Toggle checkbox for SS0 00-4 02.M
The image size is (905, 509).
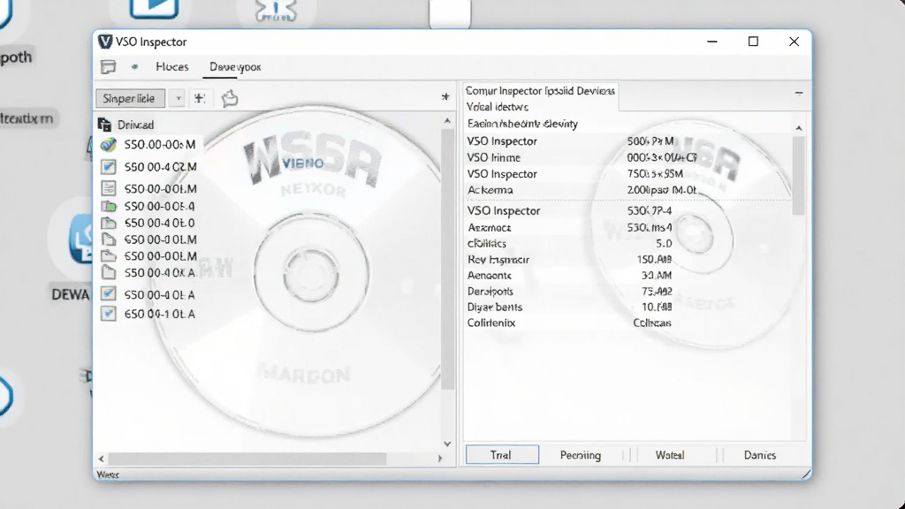click(x=108, y=167)
